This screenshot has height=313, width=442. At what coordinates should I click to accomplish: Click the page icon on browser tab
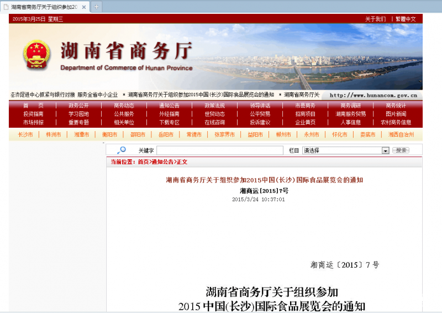pyautogui.click(x=6, y=7)
